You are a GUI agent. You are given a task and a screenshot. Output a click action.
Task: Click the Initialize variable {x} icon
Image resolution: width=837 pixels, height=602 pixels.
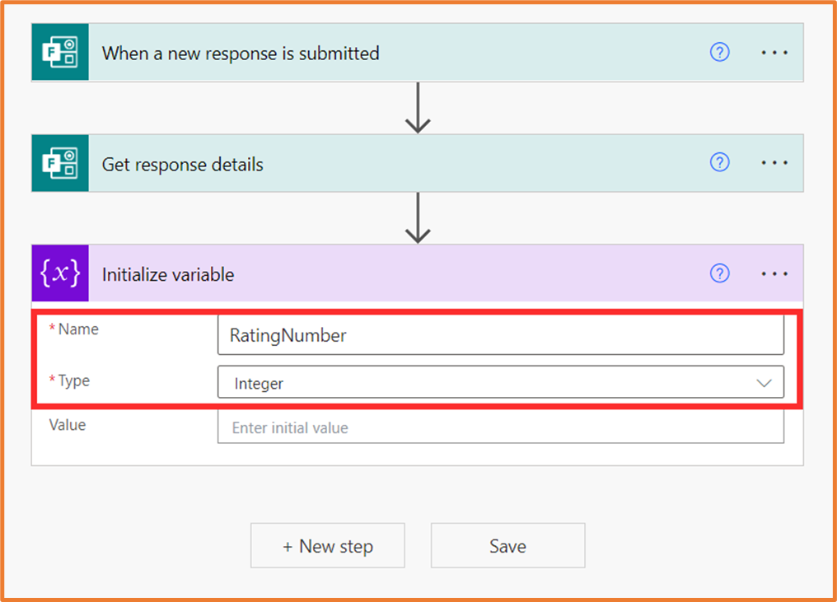(59, 273)
